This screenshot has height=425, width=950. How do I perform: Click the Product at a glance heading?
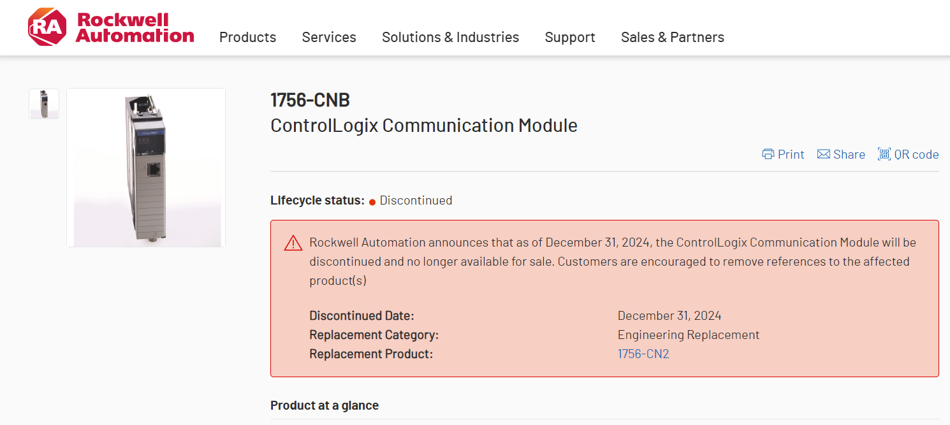pos(325,405)
